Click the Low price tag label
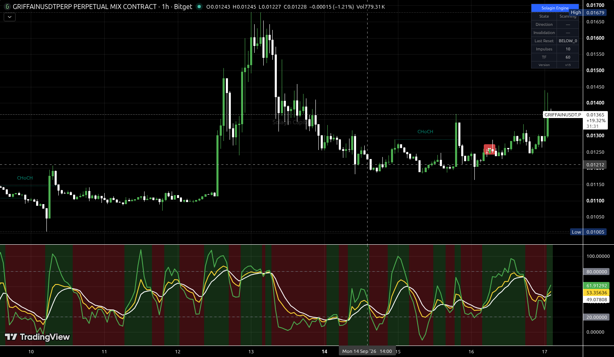Screen dimensions: 614x357 [x=576, y=232]
